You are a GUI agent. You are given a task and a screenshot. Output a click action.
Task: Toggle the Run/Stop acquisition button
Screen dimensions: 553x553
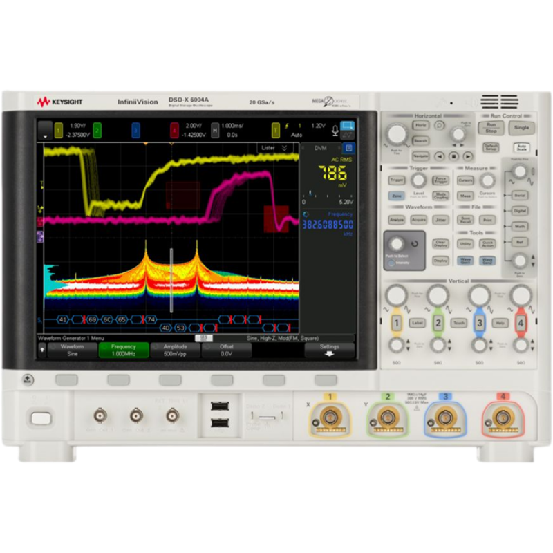(491, 128)
